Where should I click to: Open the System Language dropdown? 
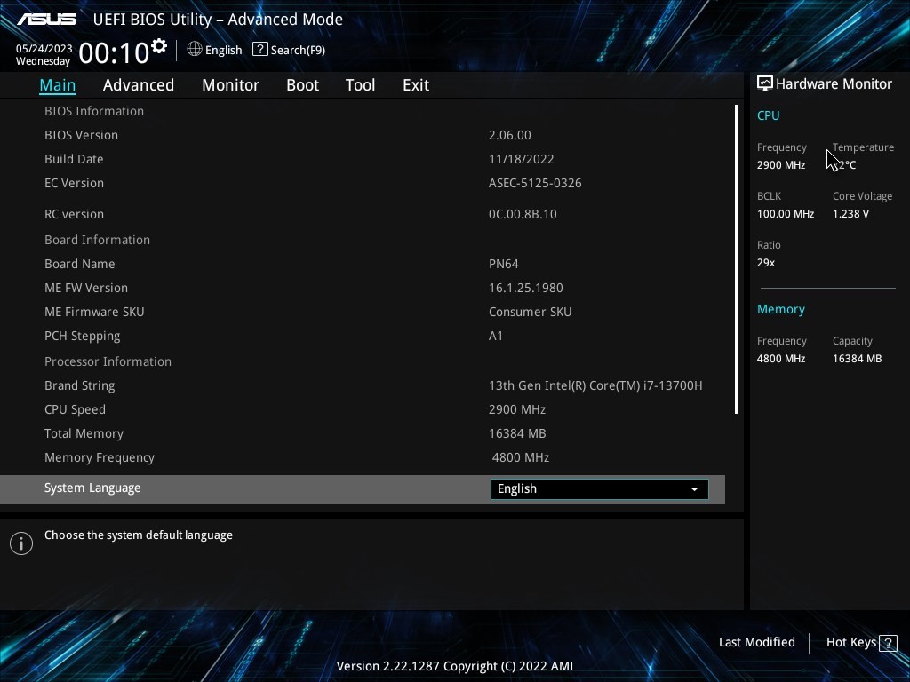click(600, 489)
